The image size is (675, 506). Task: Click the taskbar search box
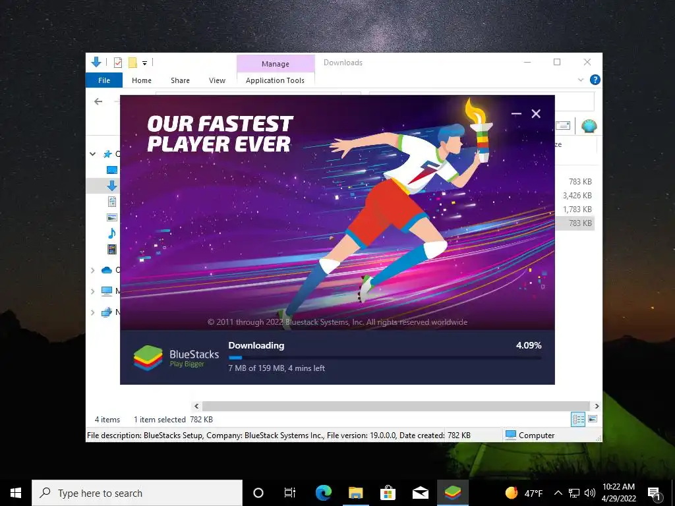pos(137,493)
